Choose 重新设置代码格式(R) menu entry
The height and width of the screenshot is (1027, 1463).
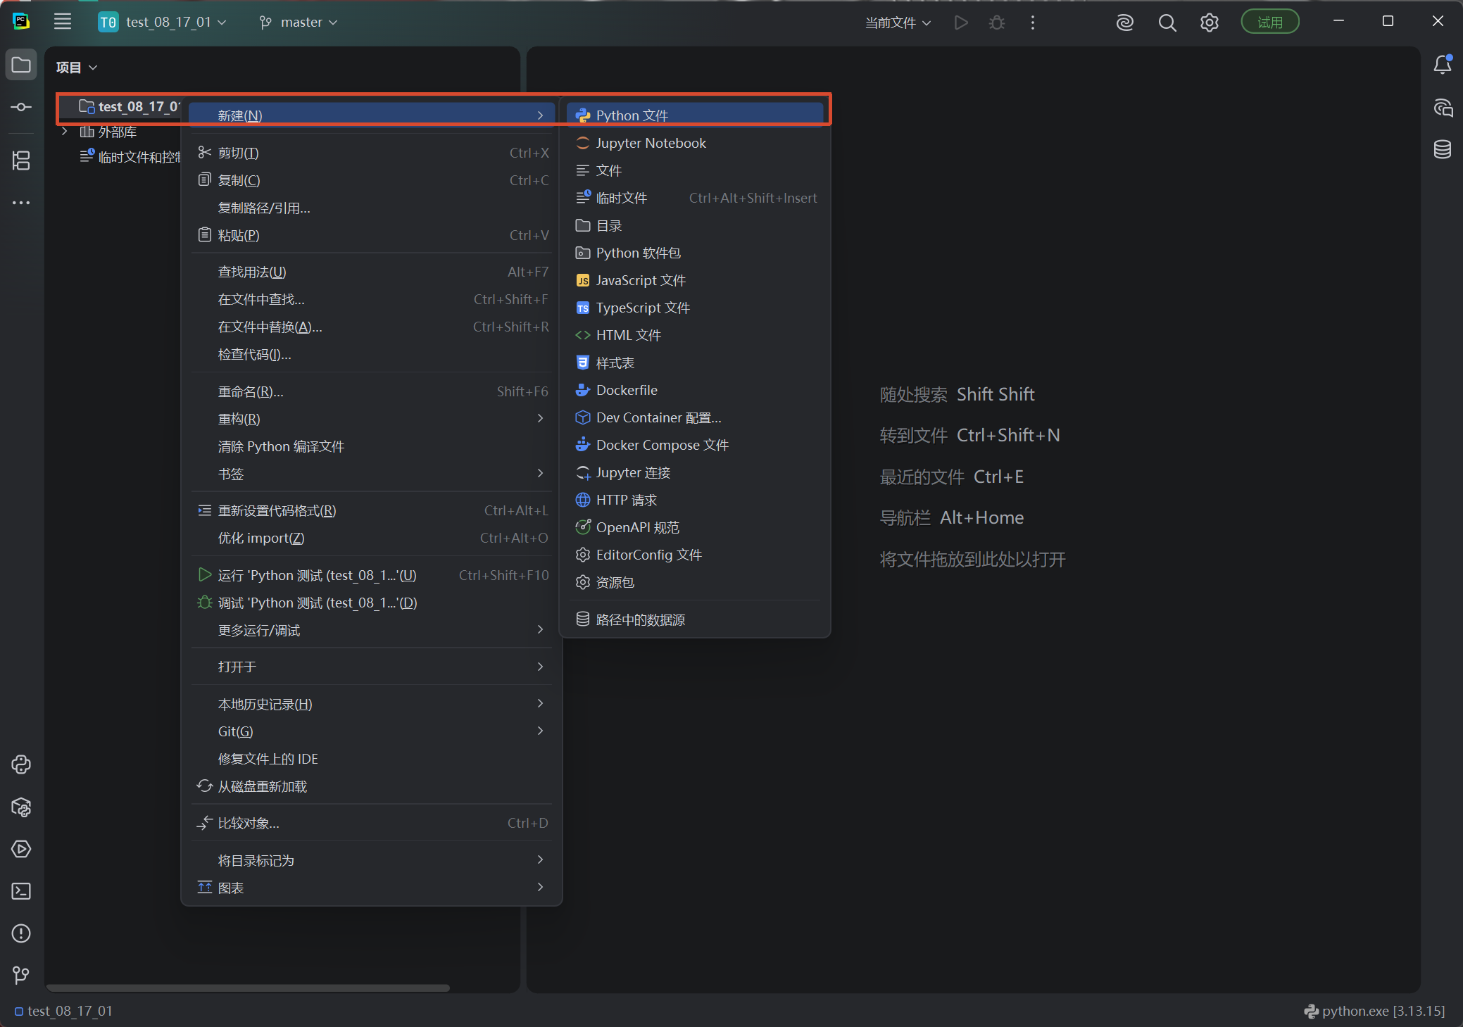372,510
